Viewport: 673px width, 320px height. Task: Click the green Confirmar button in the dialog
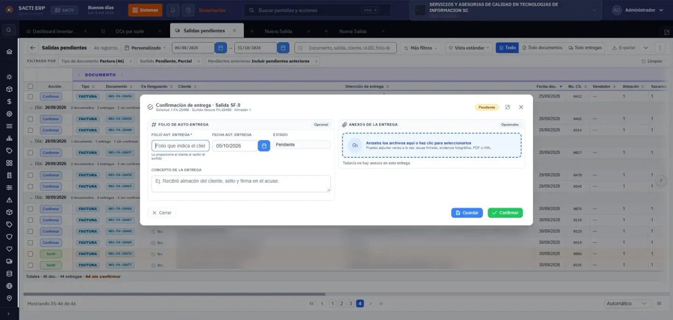click(x=505, y=213)
